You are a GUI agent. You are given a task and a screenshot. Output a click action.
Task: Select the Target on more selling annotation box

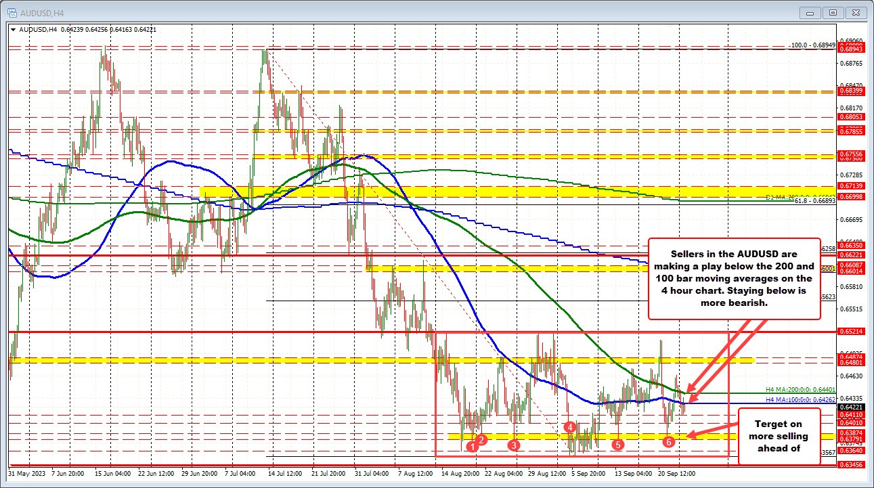click(x=779, y=437)
